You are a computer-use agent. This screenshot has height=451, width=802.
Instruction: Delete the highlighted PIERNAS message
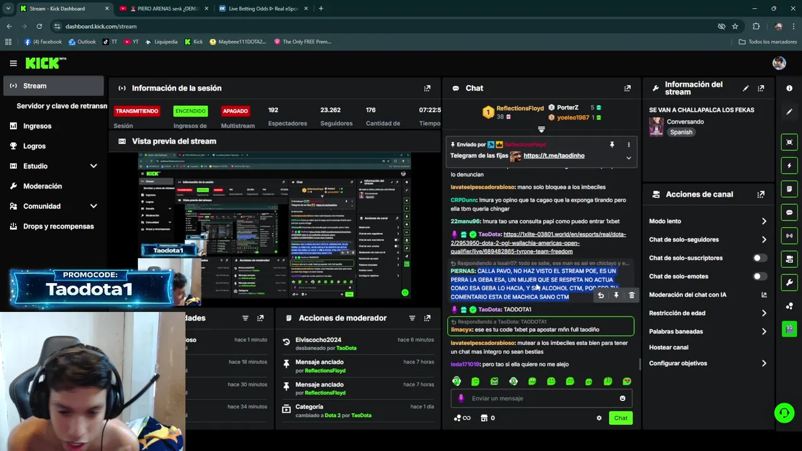pyautogui.click(x=631, y=295)
